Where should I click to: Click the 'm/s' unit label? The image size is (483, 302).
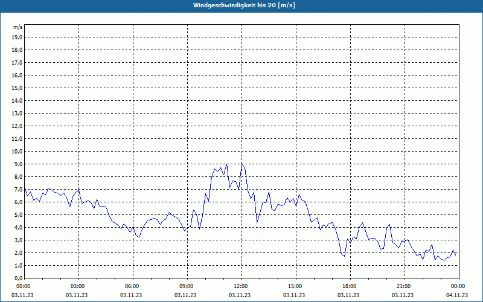pos(18,27)
